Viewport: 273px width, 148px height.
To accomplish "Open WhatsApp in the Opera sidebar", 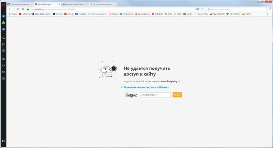I will click(4, 23).
